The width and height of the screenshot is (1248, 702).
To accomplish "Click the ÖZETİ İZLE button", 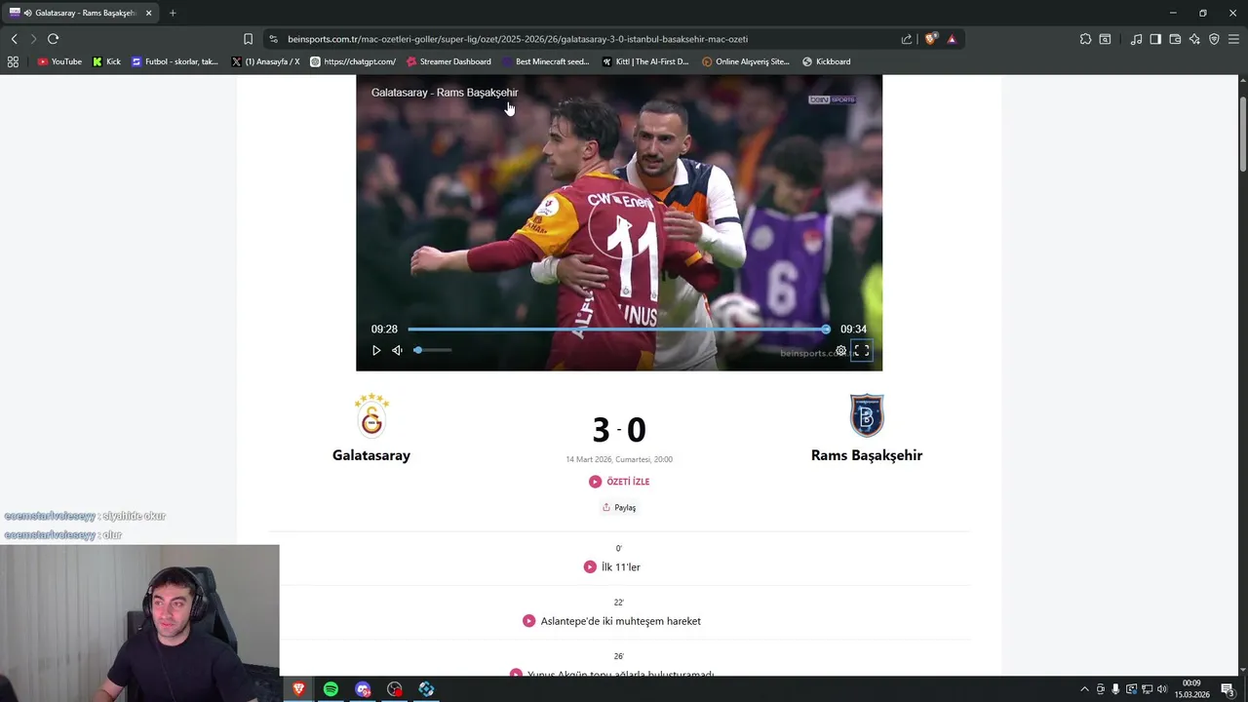I will (619, 482).
